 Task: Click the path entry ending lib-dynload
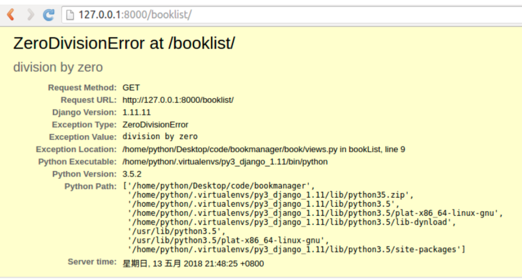[292, 222]
